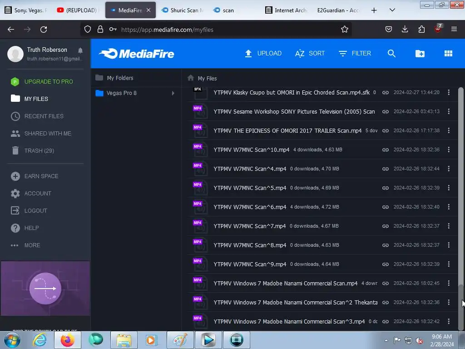Screen dimensions: 465x349
Task: Open Internet Explorer from taskbar
Action: click(40, 340)
